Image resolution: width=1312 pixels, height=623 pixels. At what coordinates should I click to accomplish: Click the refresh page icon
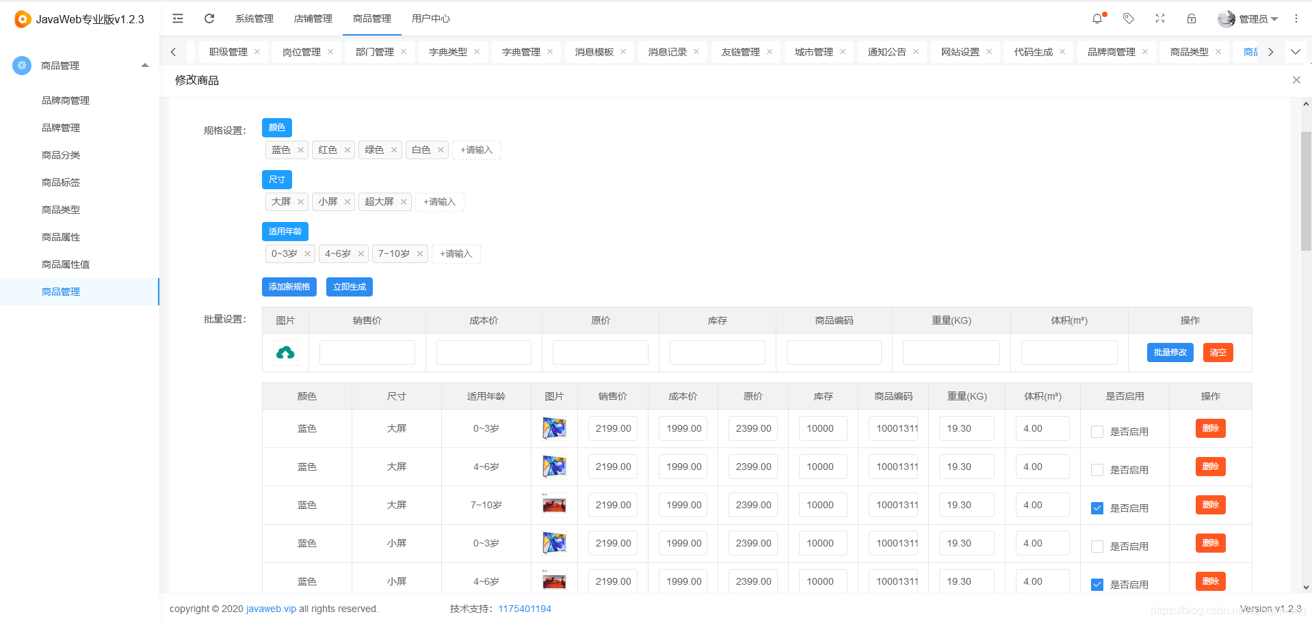209,18
